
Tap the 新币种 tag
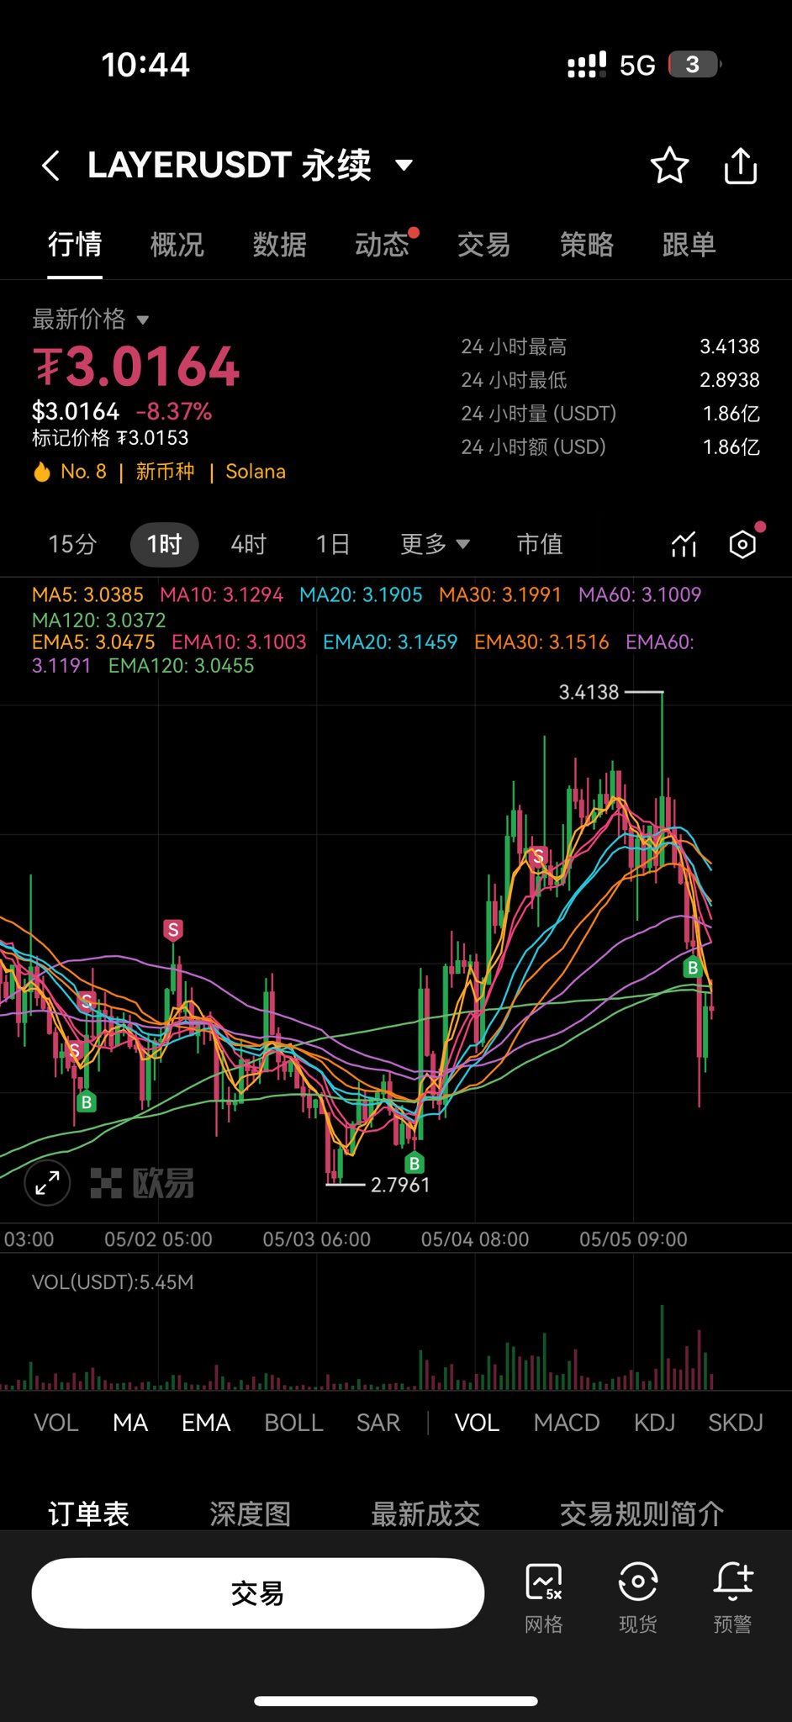pos(165,472)
